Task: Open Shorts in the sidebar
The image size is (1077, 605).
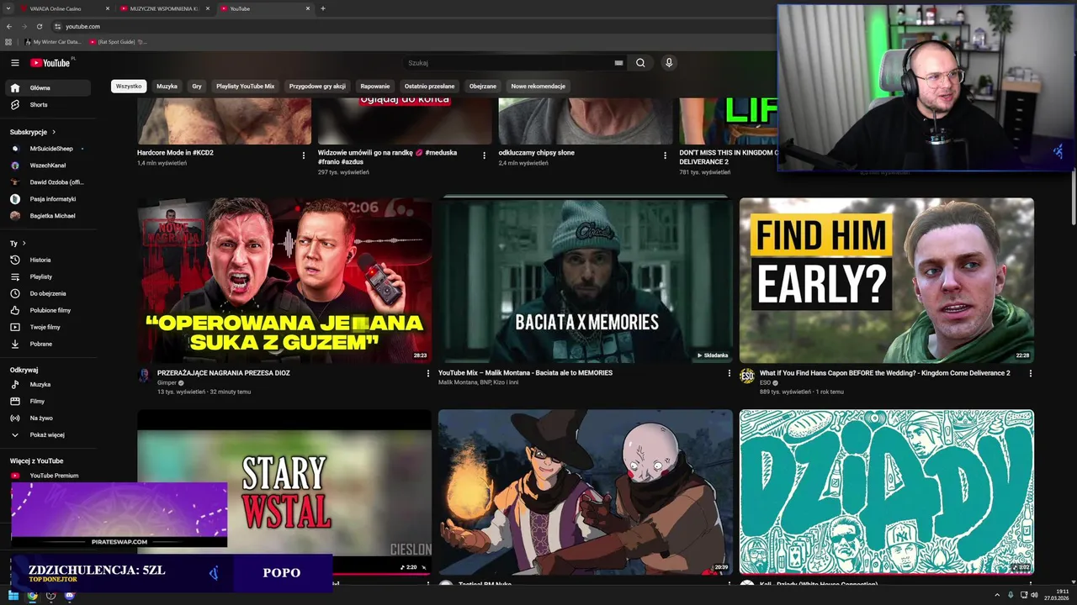Action: tap(49, 104)
